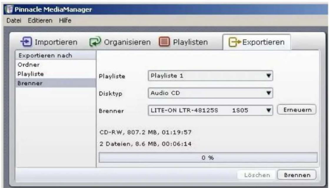Click the Brenner field label beside the drive combo
The height and width of the screenshot is (188, 329).
coord(111,111)
